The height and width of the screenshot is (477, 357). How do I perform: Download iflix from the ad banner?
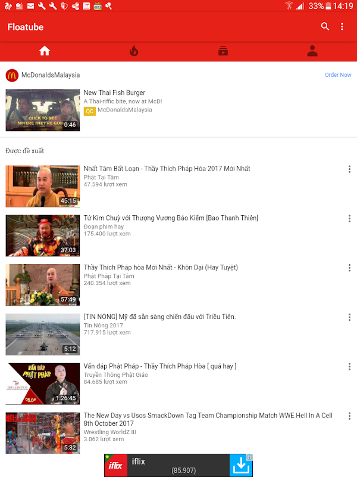[241, 466]
